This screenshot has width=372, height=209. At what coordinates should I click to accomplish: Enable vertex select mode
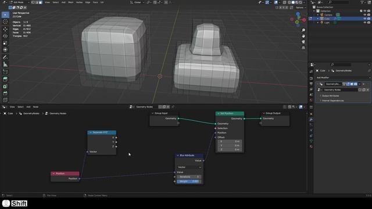pyautogui.click(x=33, y=2)
